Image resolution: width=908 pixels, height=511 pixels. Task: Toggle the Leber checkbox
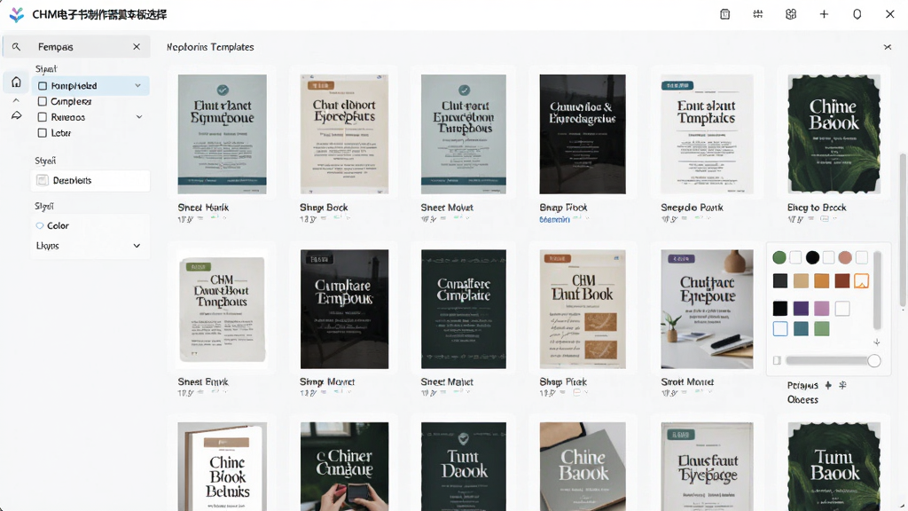click(x=43, y=133)
